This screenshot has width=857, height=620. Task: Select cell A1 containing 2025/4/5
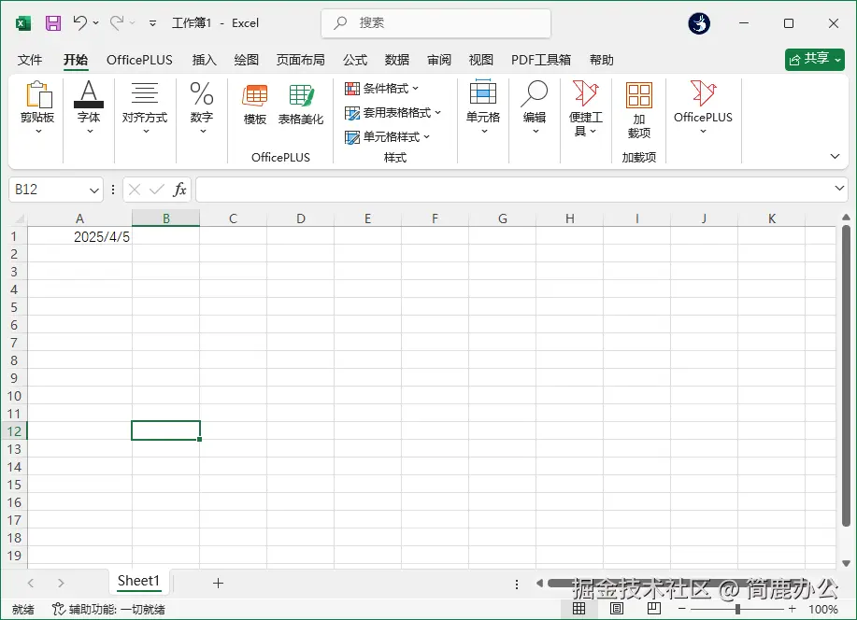click(x=79, y=236)
